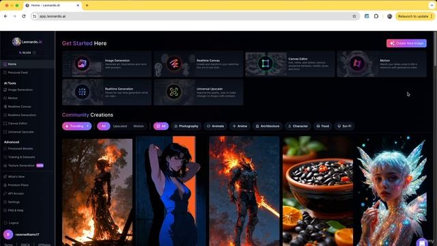
Task: Open the Motion card icon
Action: click(357, 64)
